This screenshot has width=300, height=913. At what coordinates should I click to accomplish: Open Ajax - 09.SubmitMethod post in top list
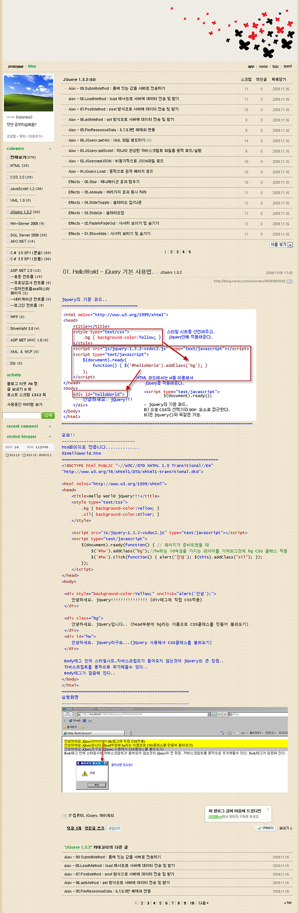click(117, 89)
